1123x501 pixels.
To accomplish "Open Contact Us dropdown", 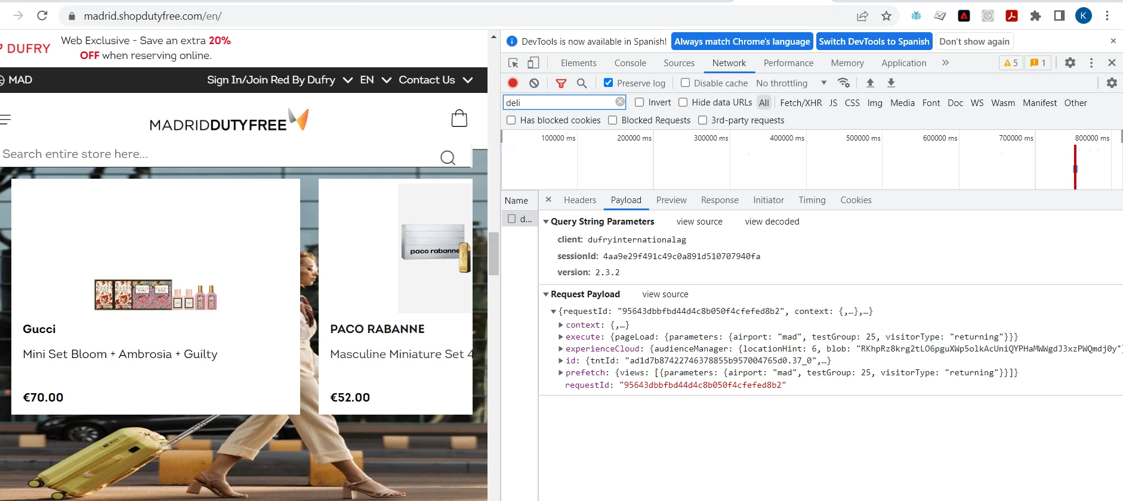I will [x=436, y=80].
